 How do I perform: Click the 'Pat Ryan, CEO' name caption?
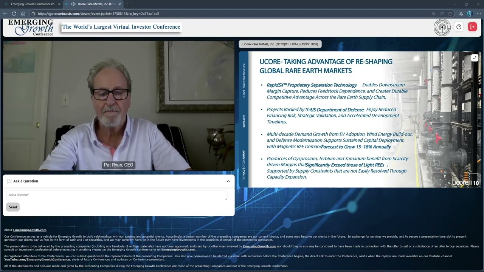coord(118,165)
